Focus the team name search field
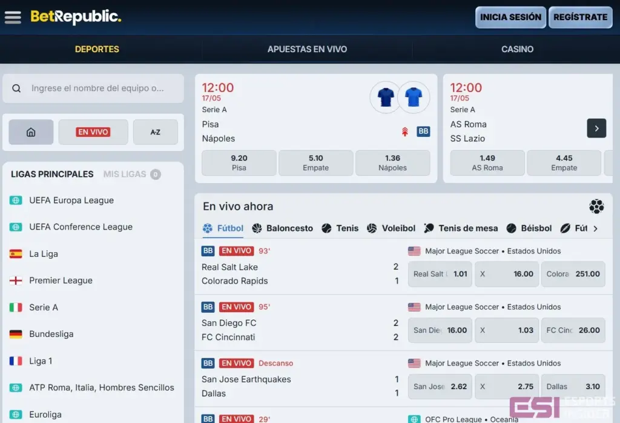 coord(93,88)
